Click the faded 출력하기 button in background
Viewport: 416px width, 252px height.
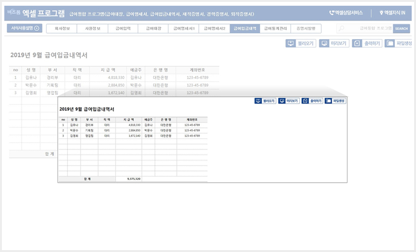click(x=367, y=44)
